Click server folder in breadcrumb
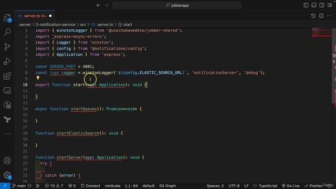 [x=25, y=25]
